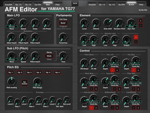Click the FMod Depth knob
The image size is (150, 113).
(35, 37)
